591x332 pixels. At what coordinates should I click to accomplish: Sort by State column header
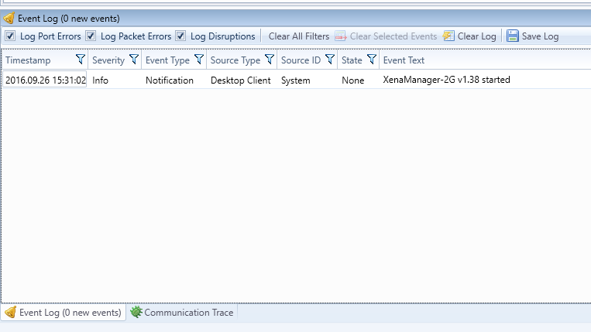pos(352,60)
